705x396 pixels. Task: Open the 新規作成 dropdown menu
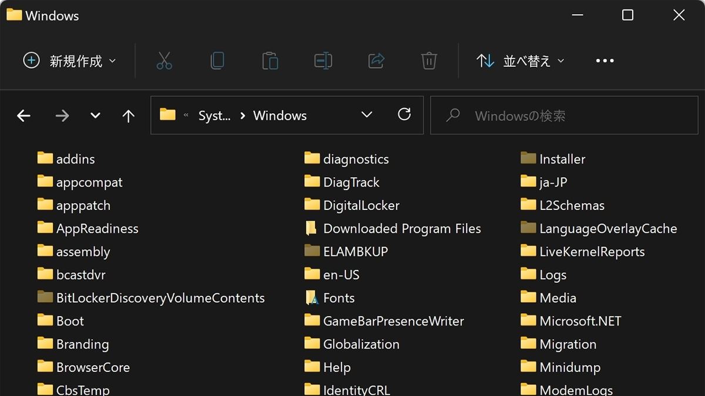69,60
